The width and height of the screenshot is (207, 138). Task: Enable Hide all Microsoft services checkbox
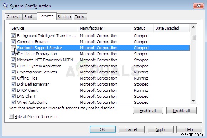coord(11,117)
